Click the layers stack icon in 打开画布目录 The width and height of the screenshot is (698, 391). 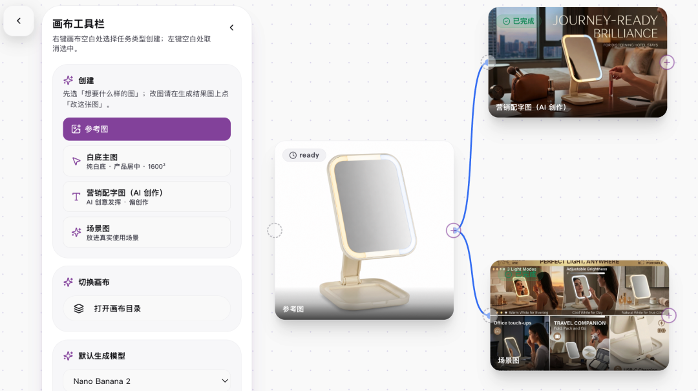pyautogui.click(x=79, y=309)
